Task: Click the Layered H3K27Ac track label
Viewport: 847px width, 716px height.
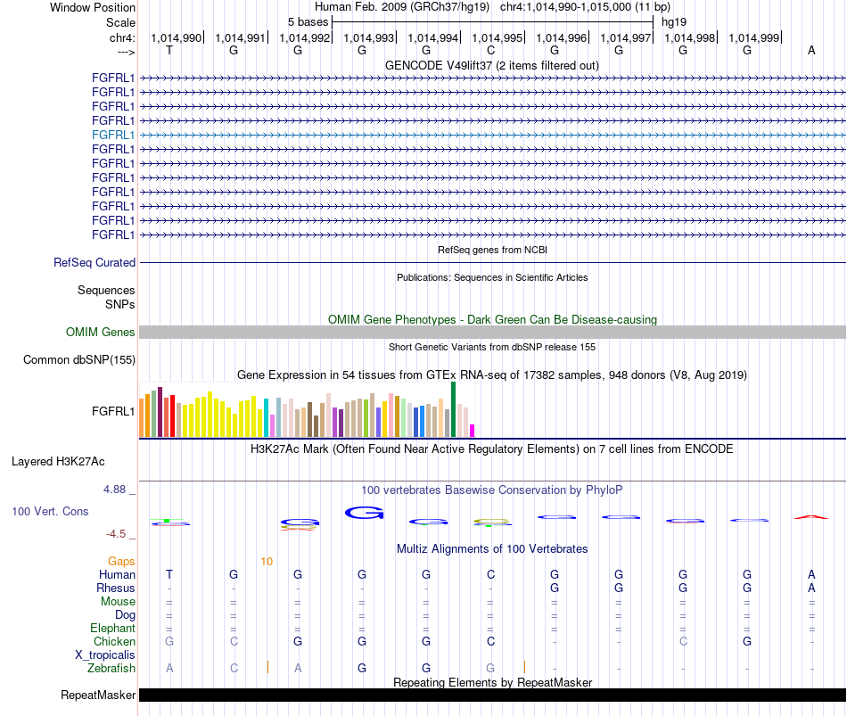Action: click(58, 462)
